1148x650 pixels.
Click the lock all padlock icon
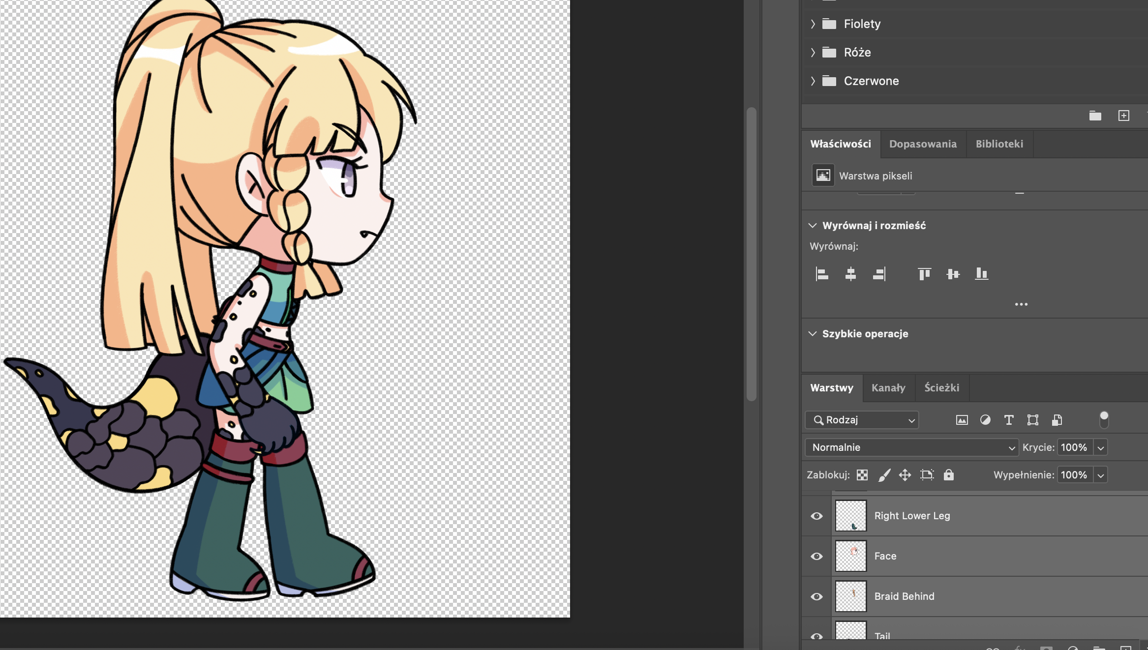click(x=949, y=475)
